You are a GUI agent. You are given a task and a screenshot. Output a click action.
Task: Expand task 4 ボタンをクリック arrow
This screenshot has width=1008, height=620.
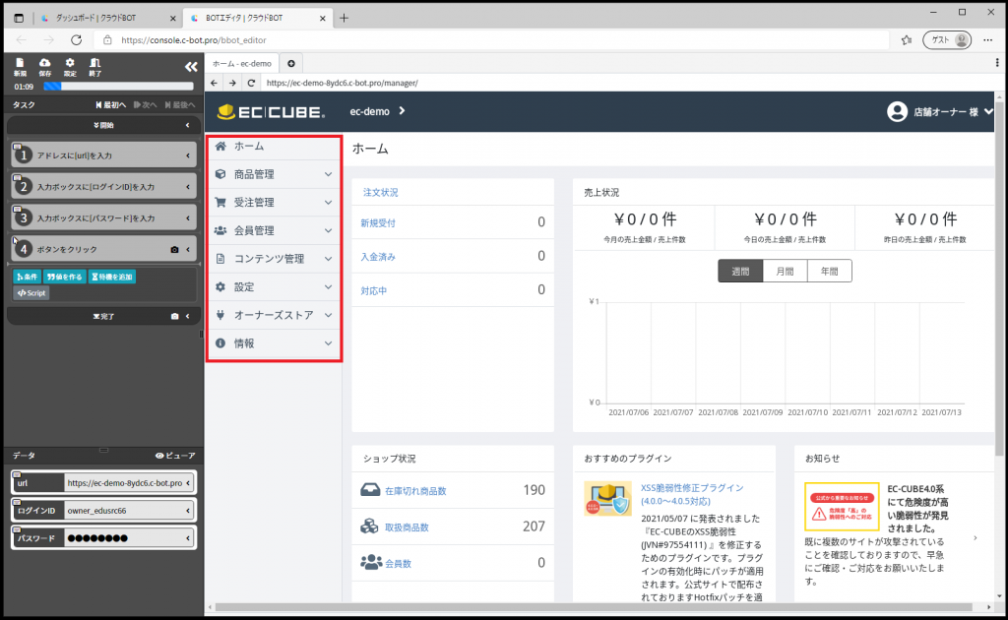188,249
